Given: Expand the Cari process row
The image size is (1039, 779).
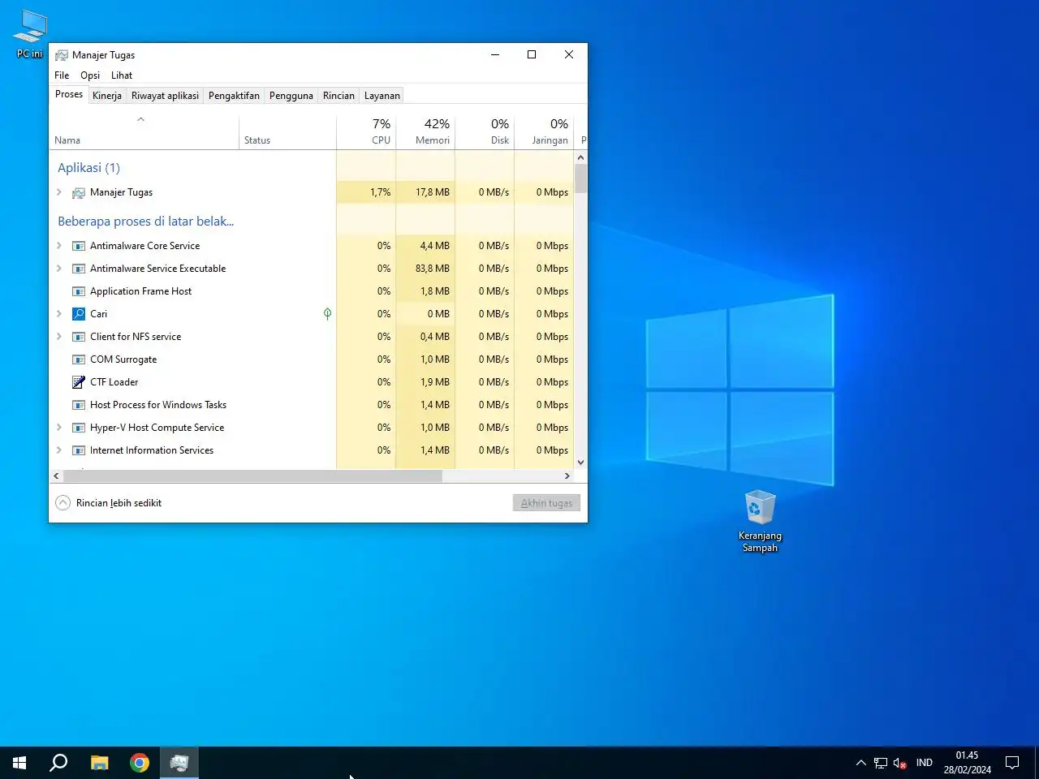Looking at the screenshot, I should tap(59, 314).
